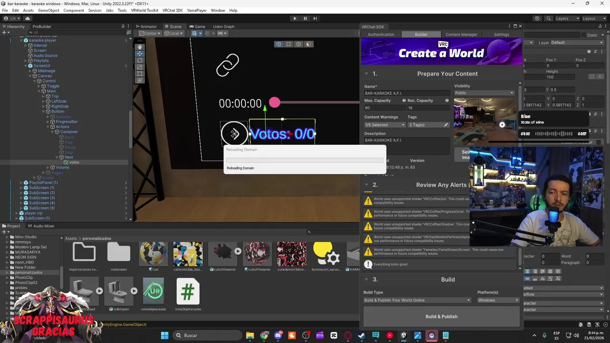Image resolution: width=610 pixels, height=343 pixels.
Task: Click the Step button in Unity toolbar
Action: [x=315, y=18]
